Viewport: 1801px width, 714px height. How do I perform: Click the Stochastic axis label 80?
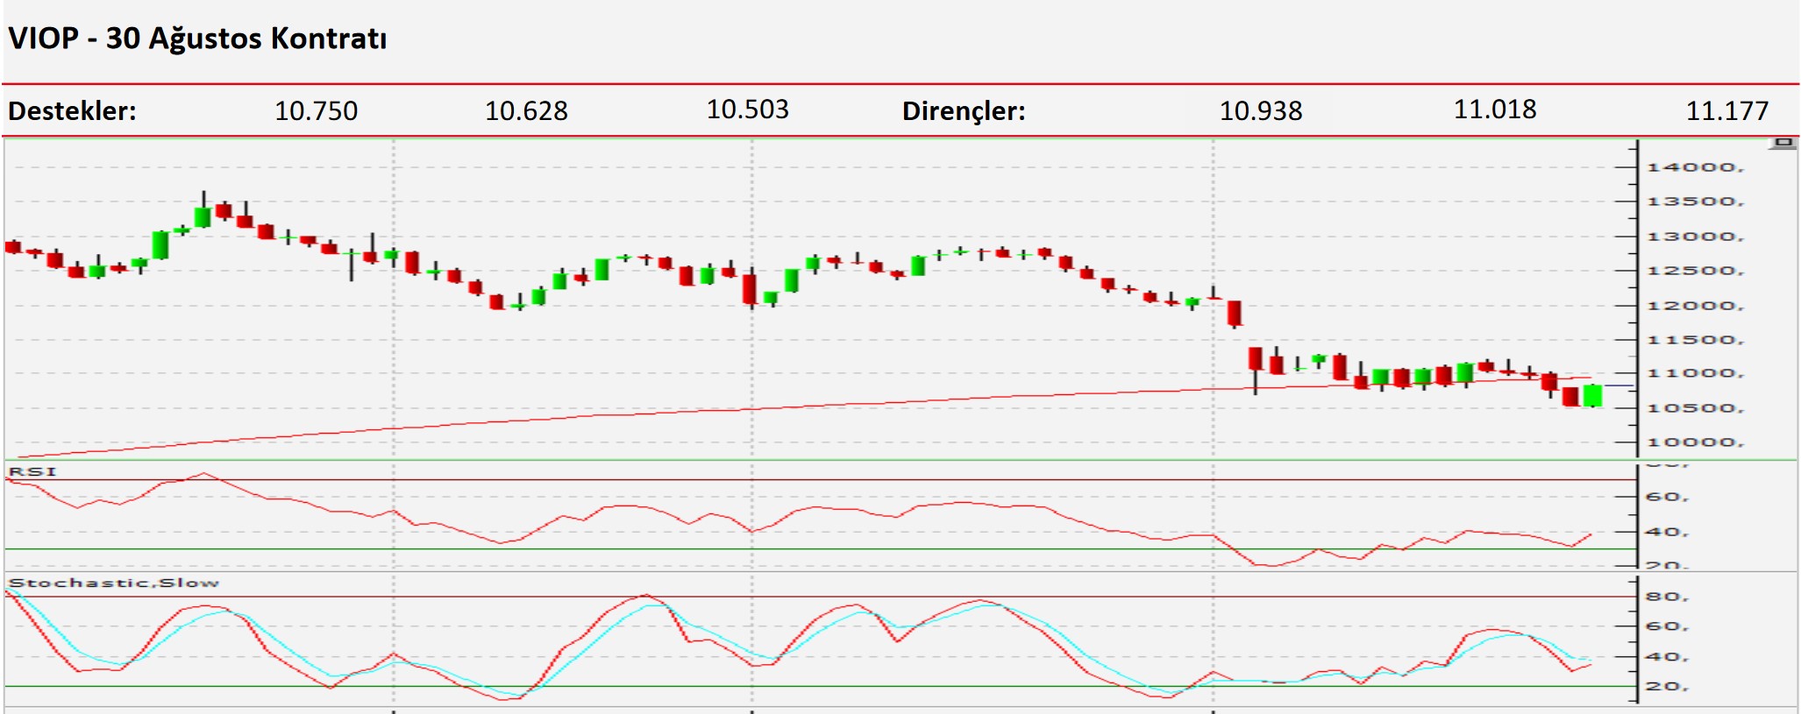pyautogui.click(x=1667, y=597)
